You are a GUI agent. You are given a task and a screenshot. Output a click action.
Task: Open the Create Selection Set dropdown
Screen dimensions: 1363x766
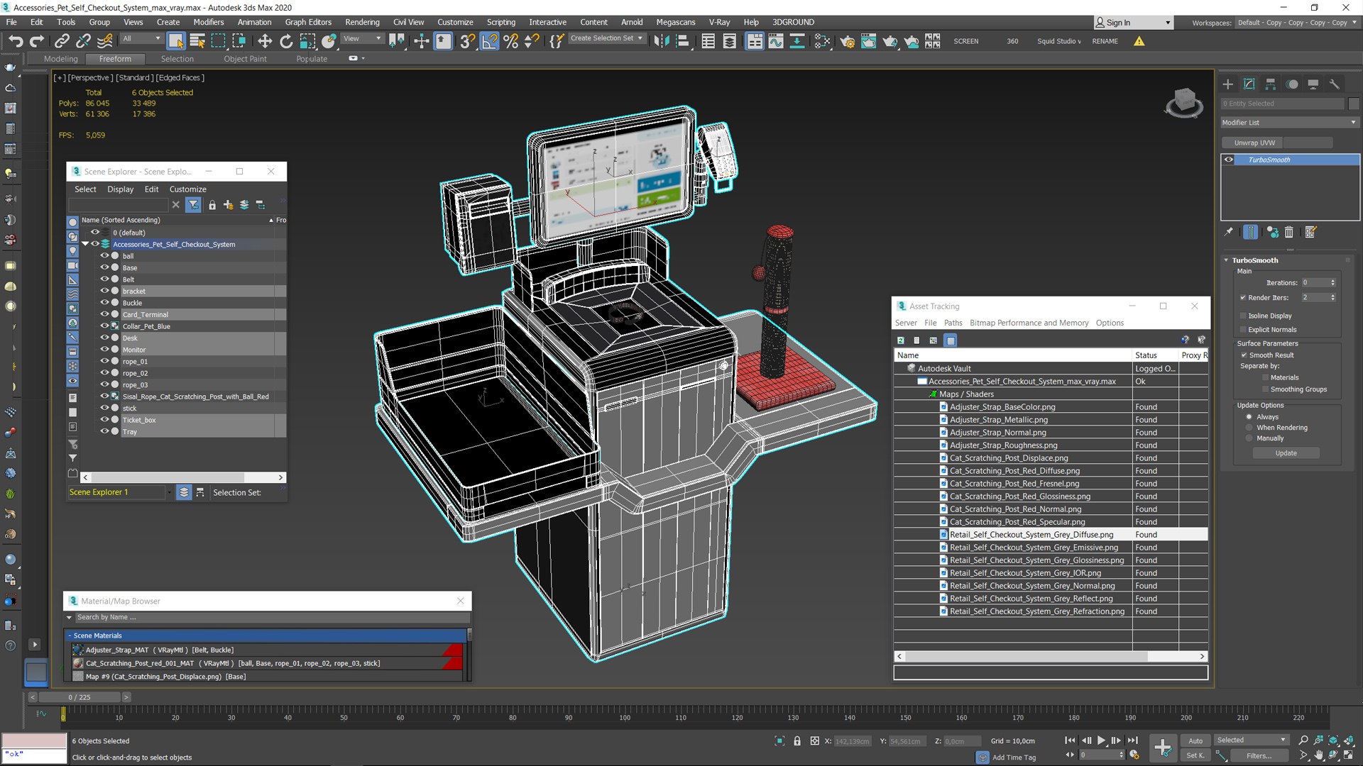(607, 38)
